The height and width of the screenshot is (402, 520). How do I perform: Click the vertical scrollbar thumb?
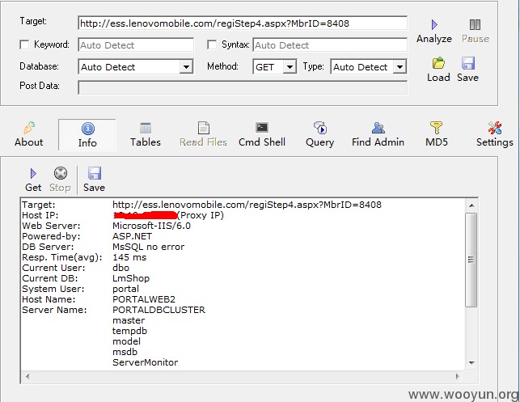(471, 260)
